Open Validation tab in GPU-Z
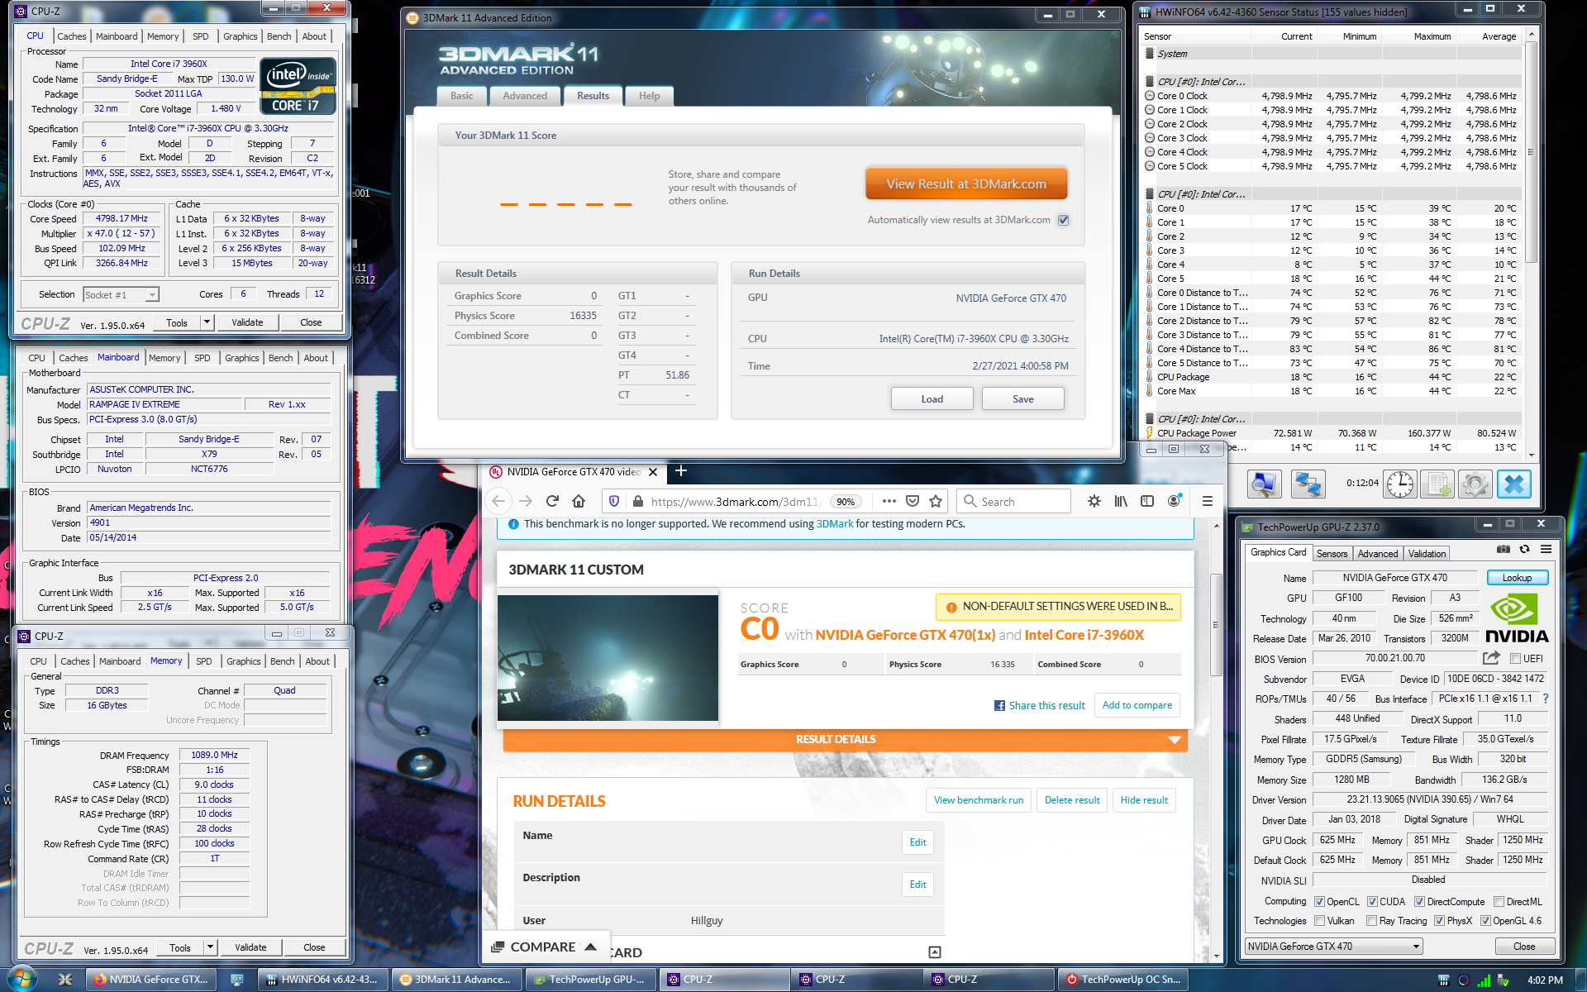 point(1427,554)
